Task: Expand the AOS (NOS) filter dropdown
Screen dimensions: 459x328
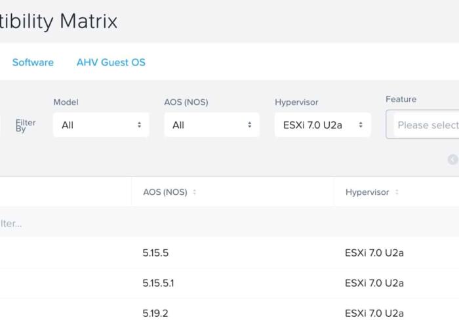Action: pos(212,125)
